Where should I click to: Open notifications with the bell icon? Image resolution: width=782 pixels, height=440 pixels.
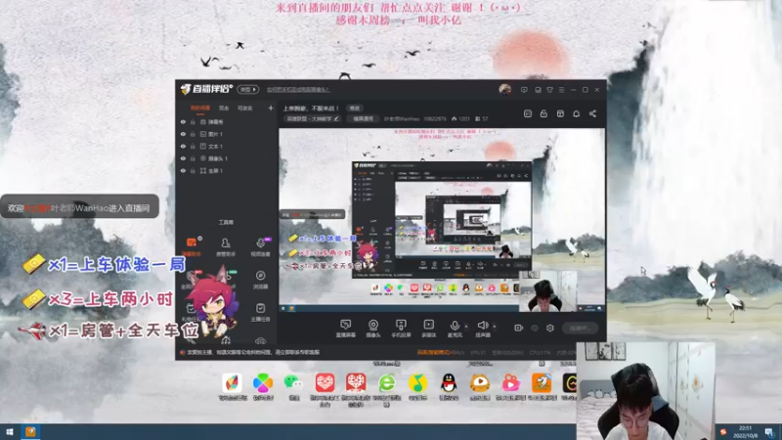coord(576,113)
